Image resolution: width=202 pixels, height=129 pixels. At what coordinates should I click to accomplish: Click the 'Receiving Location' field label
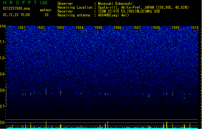75,7
